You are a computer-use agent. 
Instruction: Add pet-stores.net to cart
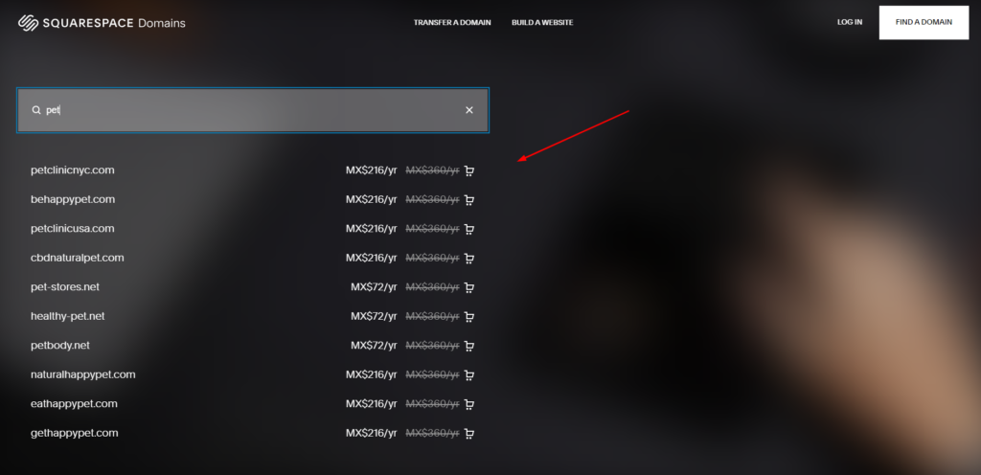[x=469, y=287]
